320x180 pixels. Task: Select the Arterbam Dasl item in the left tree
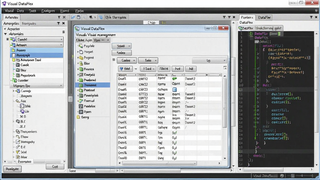point(28,60)
